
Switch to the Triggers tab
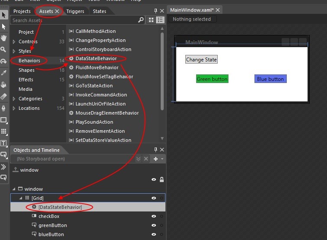pyautogui.click(x=75, y=11)
